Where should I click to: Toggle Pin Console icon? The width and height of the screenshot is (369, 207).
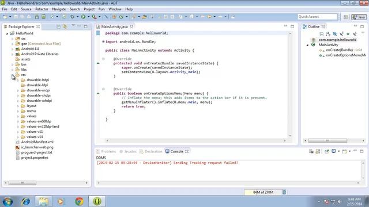(x=327, y=151)
